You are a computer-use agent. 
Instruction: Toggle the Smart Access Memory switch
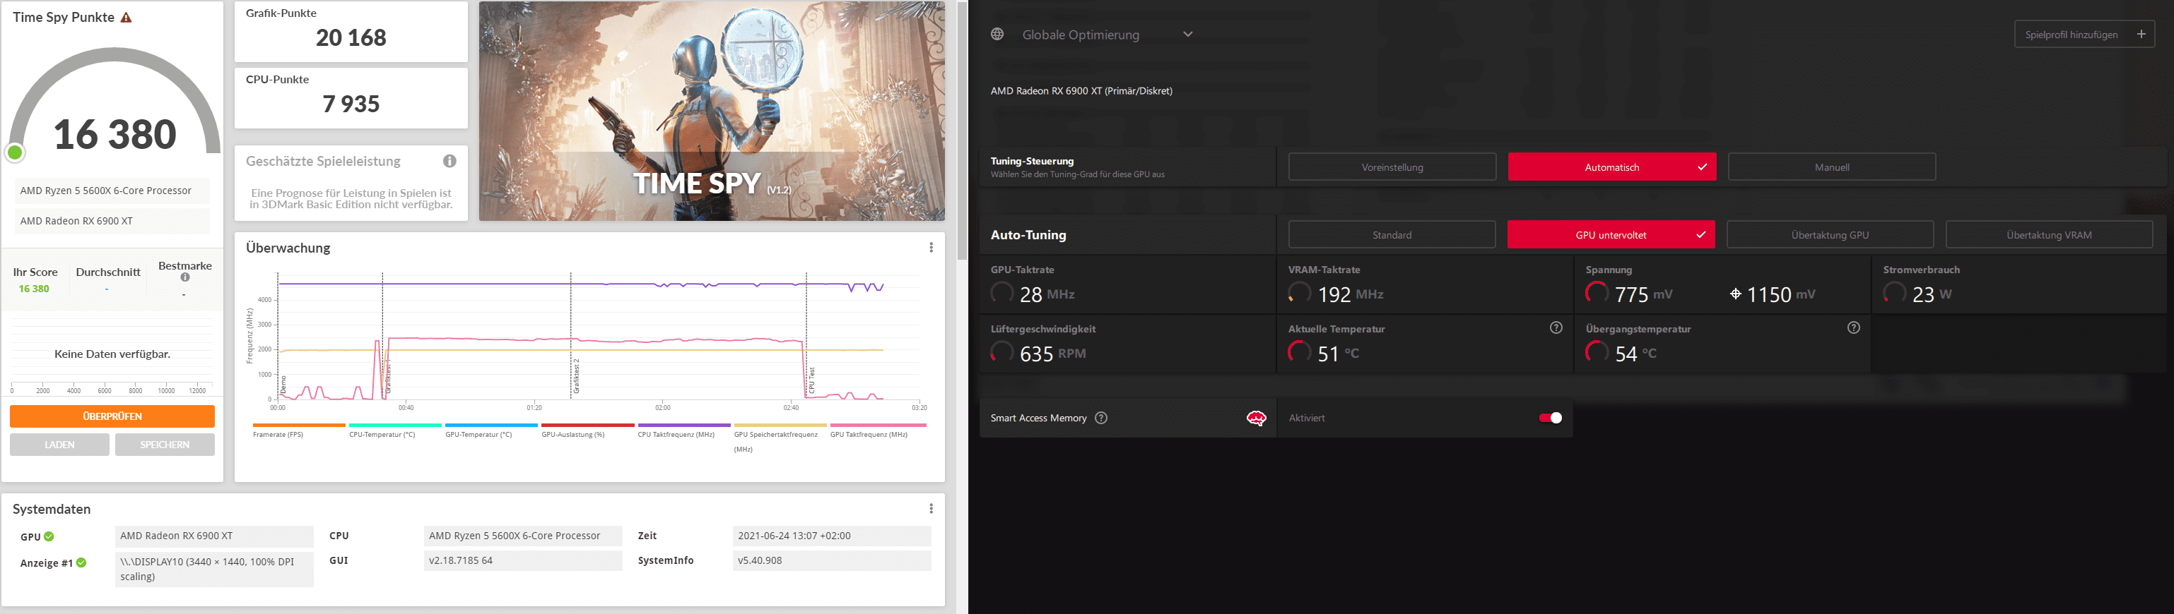coord(1551,418)
